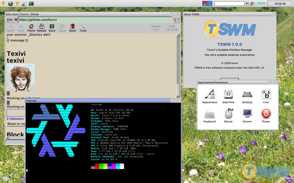Screen dimensions: 294x183
Task: Open the wrench-and-screwdriver settings launcher in the panel
Action: (24, 3)
